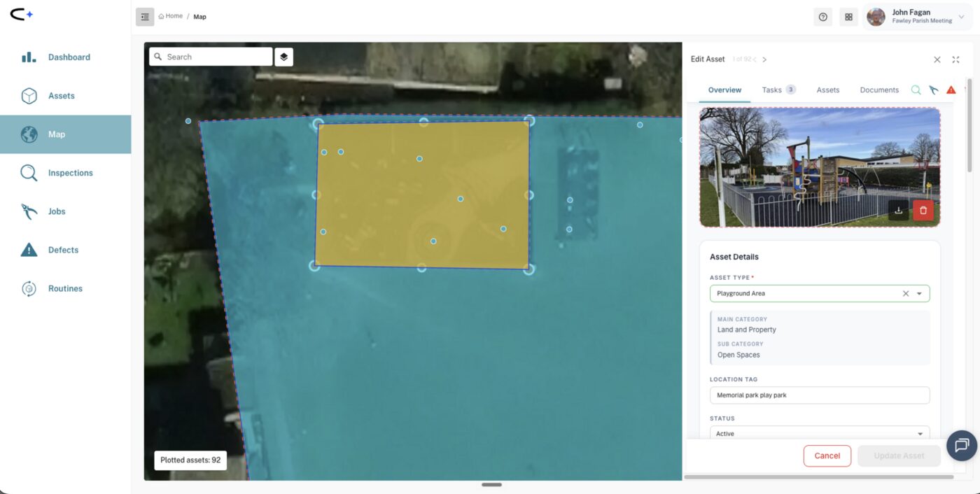
Task: Click the Map breadcrumb text
Action: (x=199, y=17)
